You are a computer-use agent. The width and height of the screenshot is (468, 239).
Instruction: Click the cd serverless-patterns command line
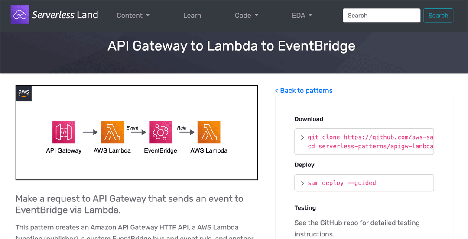370,147
